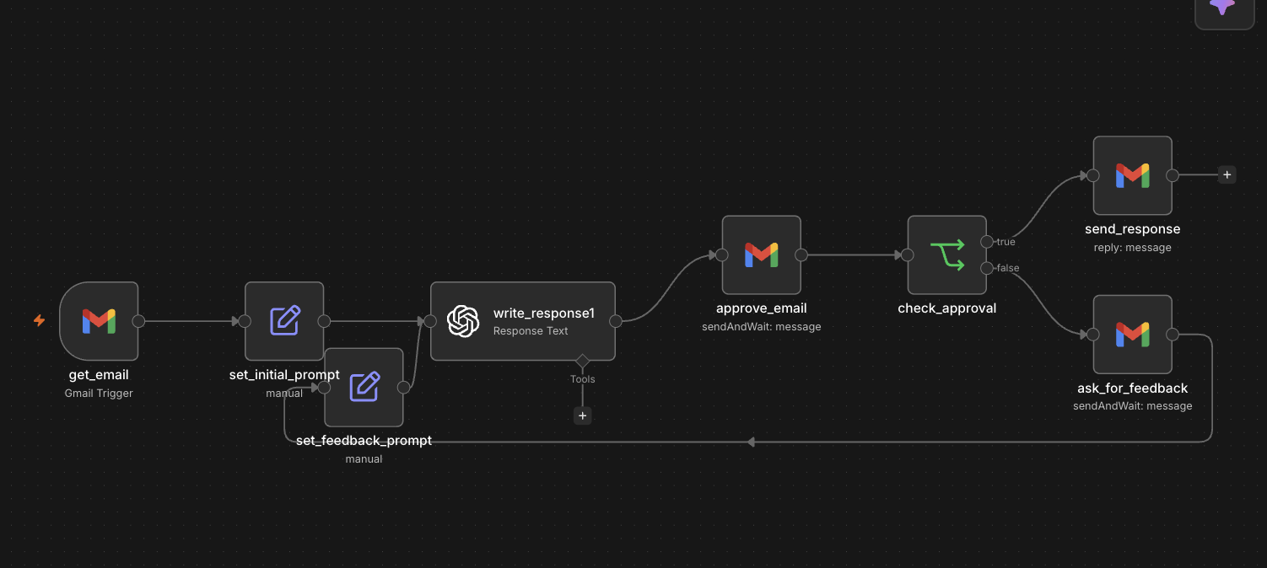The image size is (1267, 568).
Task: Add a tool below write_response1 Tools
Action: (x=582, y=415)
